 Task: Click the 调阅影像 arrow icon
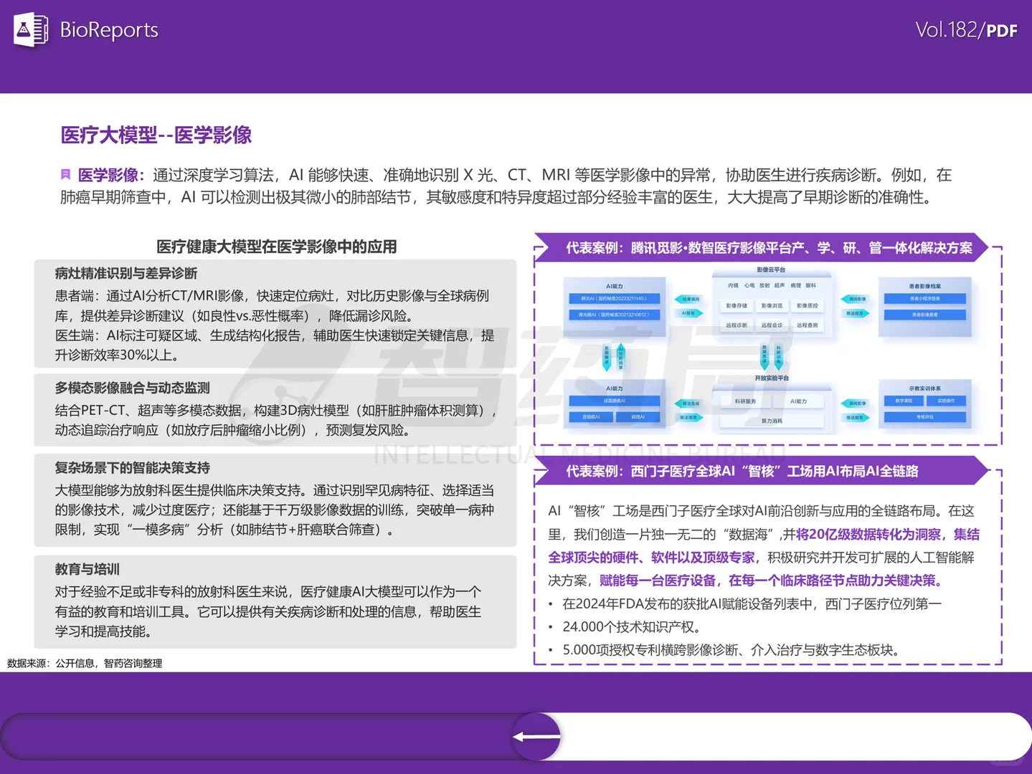tap(856, 298)
